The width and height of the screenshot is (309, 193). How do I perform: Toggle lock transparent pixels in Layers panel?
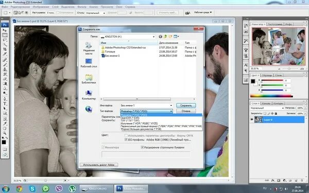click(x=265, y=113)
